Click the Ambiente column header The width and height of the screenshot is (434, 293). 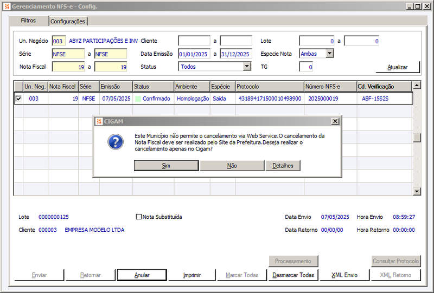pyautogui.click(x=192, y=87)
